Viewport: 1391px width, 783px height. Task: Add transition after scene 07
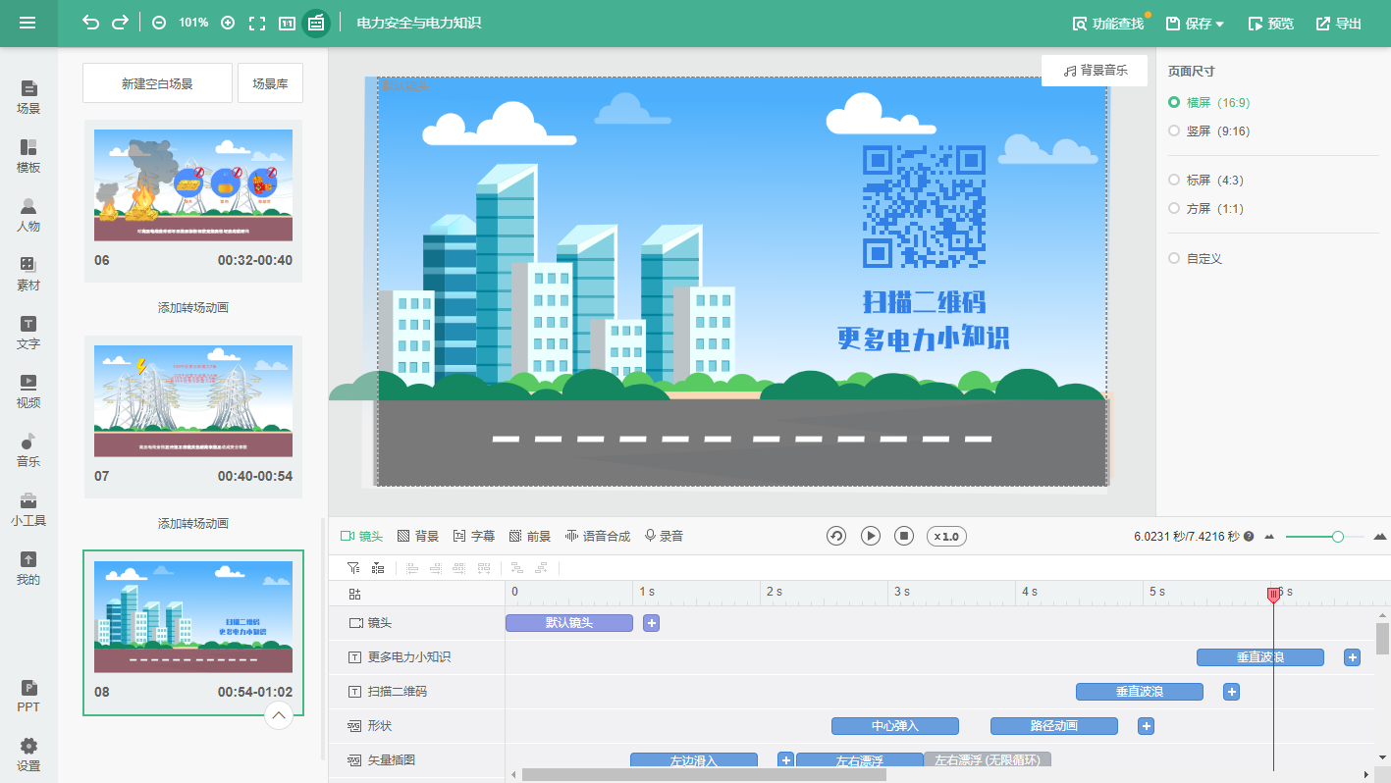193,524
